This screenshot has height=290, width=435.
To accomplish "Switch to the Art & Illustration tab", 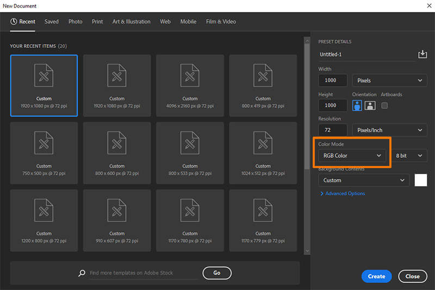I will click(131, 22).
